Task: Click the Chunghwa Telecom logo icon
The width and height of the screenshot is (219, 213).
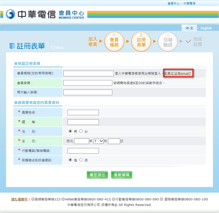Action: [x=11, y=14]
